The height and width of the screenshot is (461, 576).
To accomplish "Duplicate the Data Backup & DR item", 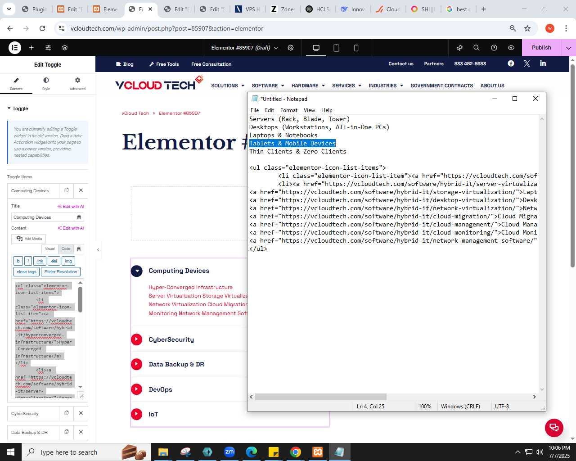I will click(x=67, y=432).
